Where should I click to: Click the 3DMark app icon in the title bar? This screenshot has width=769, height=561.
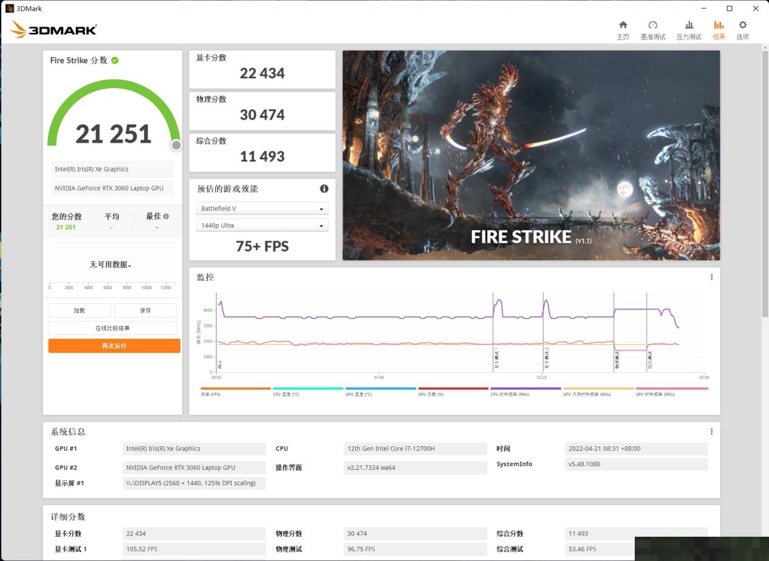coord(10,8)
